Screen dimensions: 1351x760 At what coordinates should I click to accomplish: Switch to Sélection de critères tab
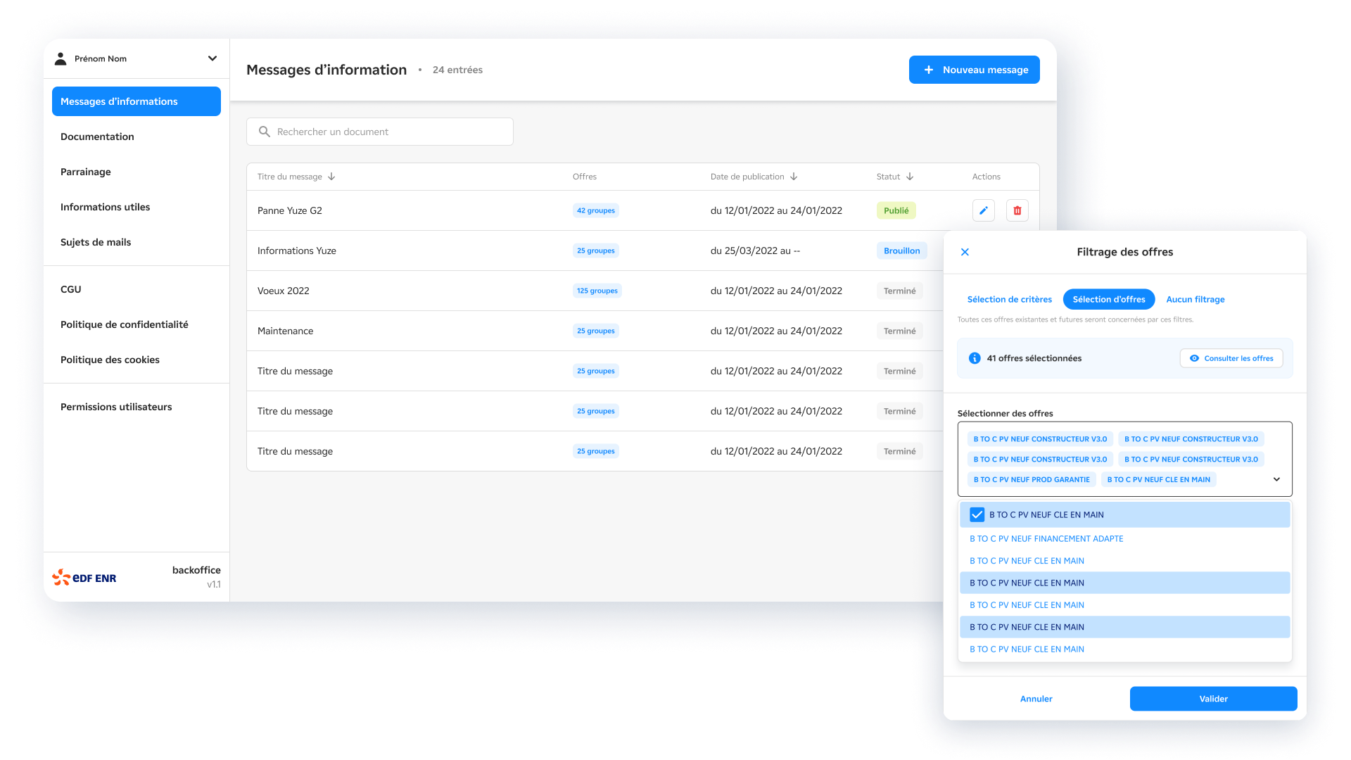[x=1010, y=299]
